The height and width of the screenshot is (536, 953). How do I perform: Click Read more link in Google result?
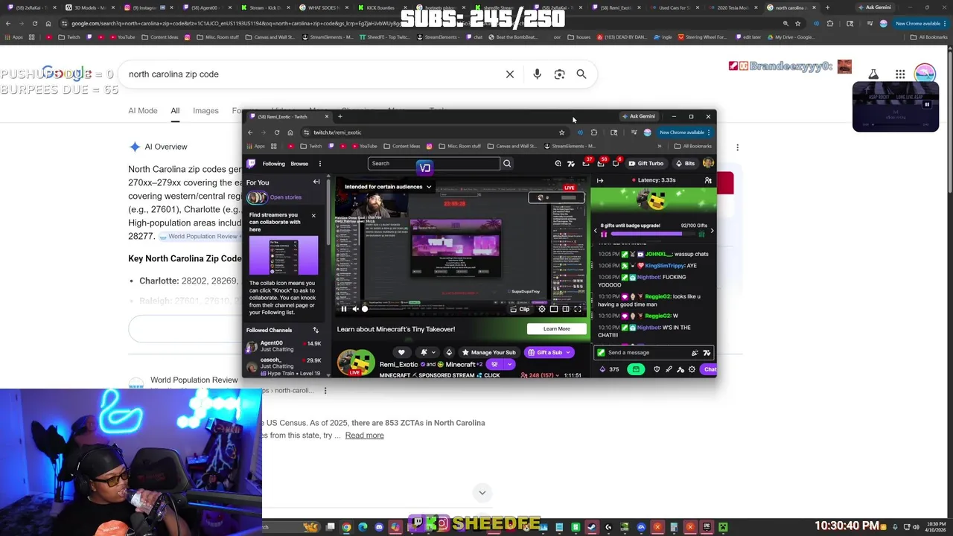coord(364,435)
